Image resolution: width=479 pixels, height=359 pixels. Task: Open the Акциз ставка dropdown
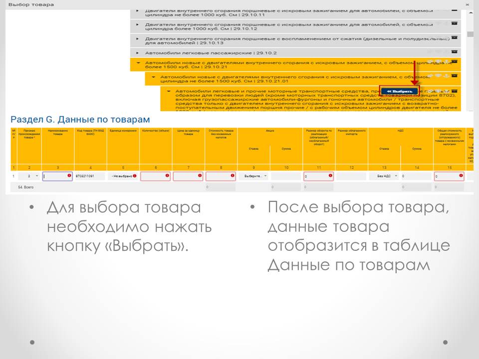[x=253, y=176]
